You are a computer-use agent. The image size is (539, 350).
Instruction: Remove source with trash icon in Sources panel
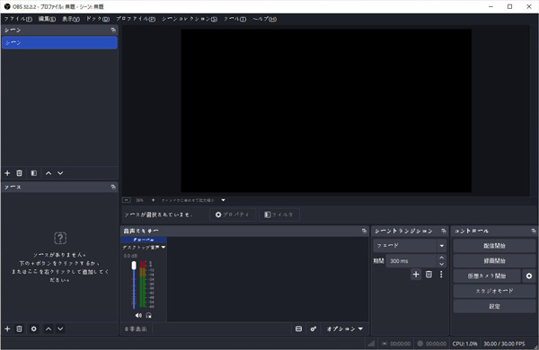click(x=19, y=328)
